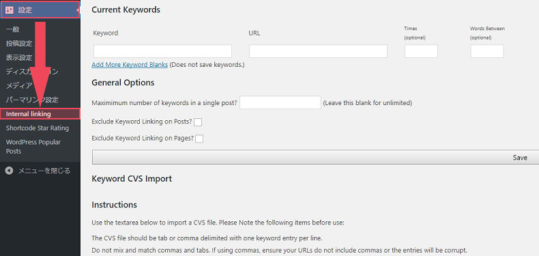Focus the URL text field
Image resolution: width=539 pixels, height=256 pixels.
tap(319, 51)
